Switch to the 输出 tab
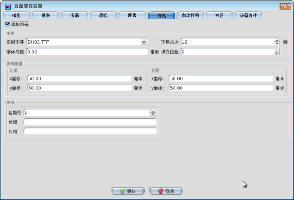 click(17, 16)
